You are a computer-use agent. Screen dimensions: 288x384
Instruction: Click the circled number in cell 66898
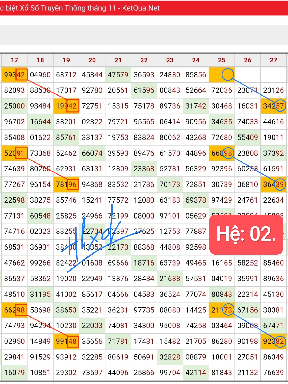(228, 153)
